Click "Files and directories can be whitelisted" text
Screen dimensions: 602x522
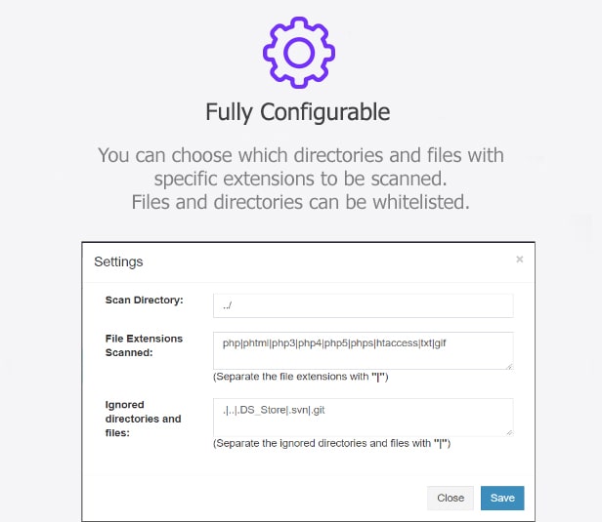click(x=300, y=202)
